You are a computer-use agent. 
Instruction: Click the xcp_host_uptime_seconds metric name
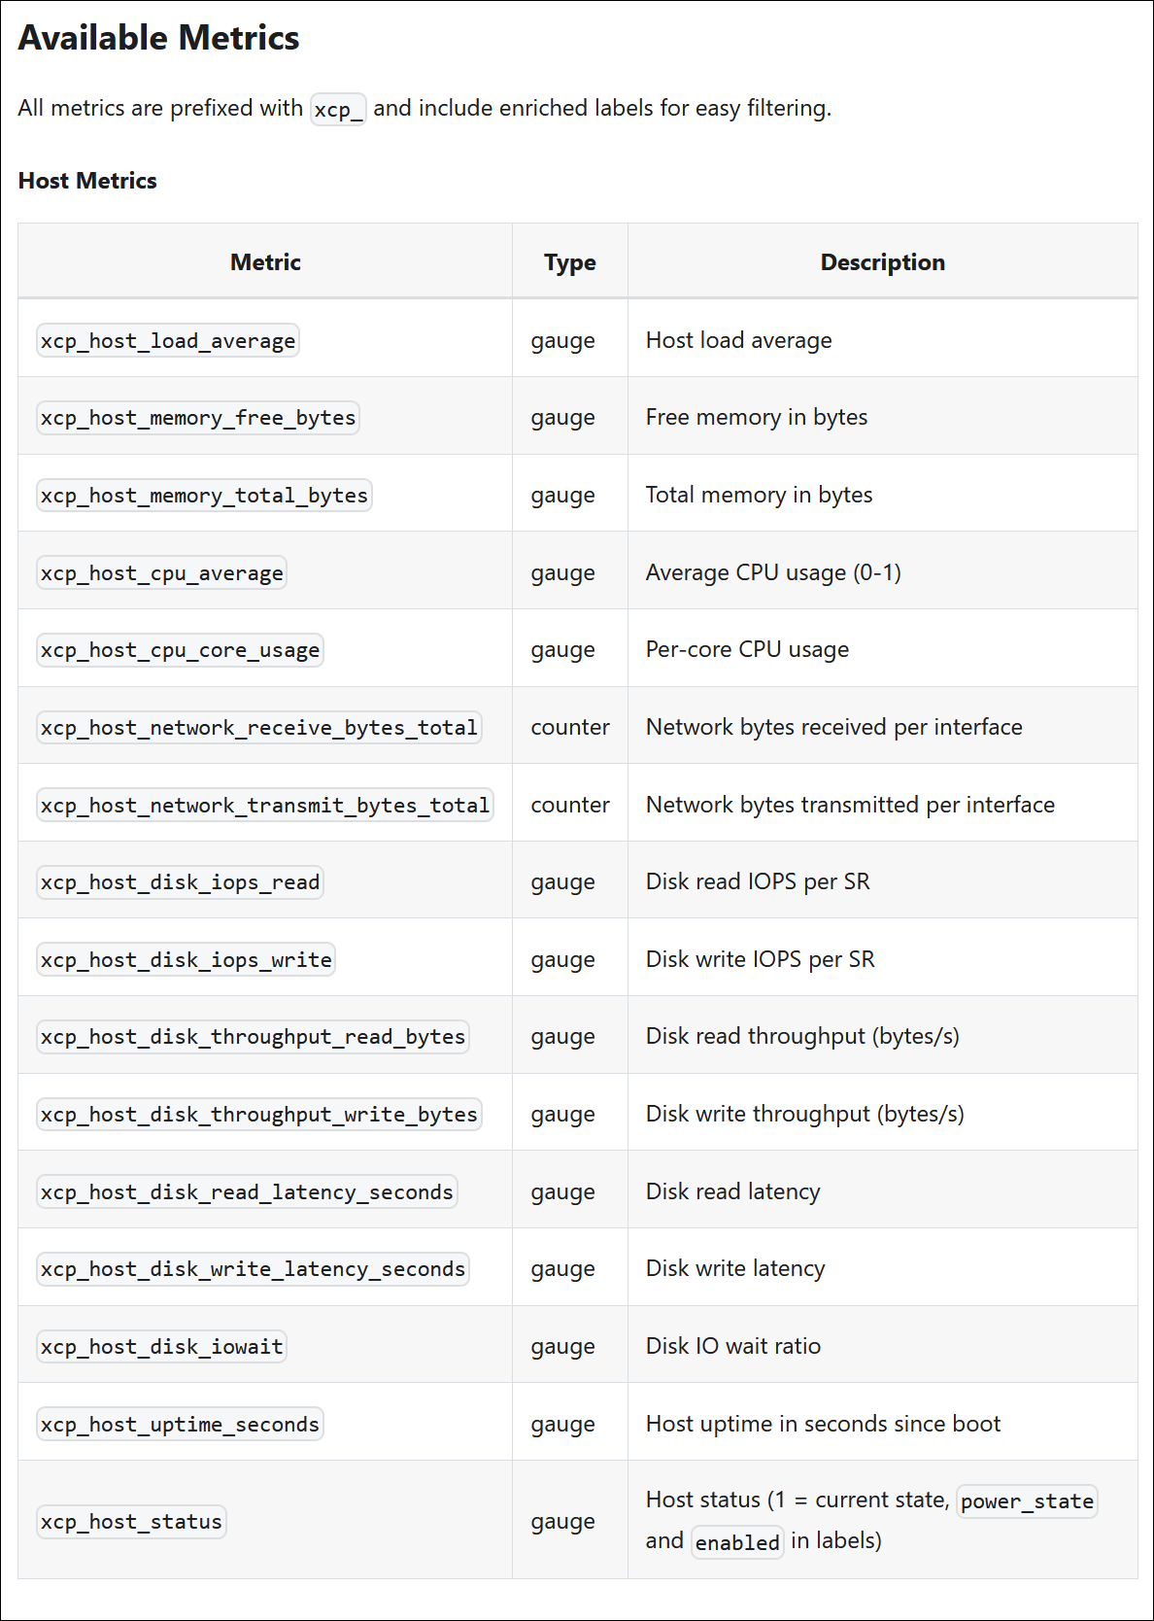tap(180, 1425)
